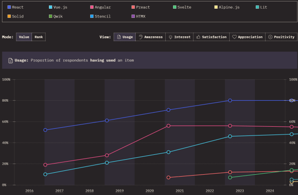298x195 pixels.
Task: Click the Positivity plus-circle icon
Action: click(270, 37)
